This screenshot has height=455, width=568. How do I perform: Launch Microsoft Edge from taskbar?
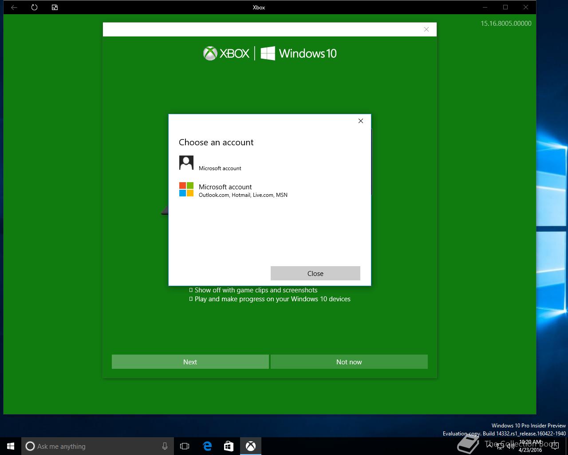[x=207, y=446]
